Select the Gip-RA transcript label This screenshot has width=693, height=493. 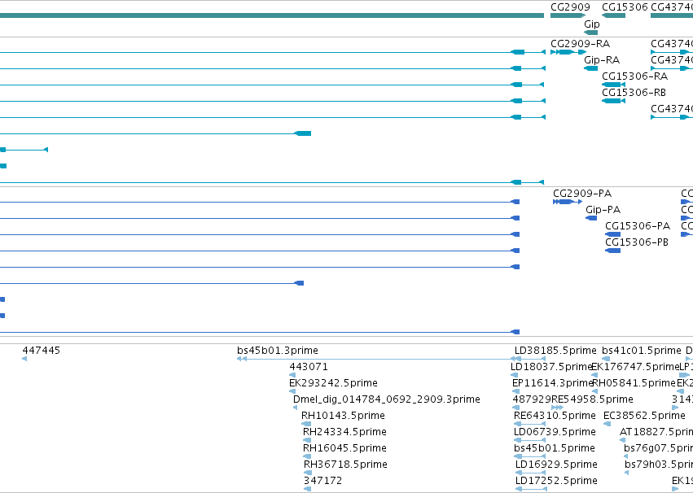tap(602, 60)
